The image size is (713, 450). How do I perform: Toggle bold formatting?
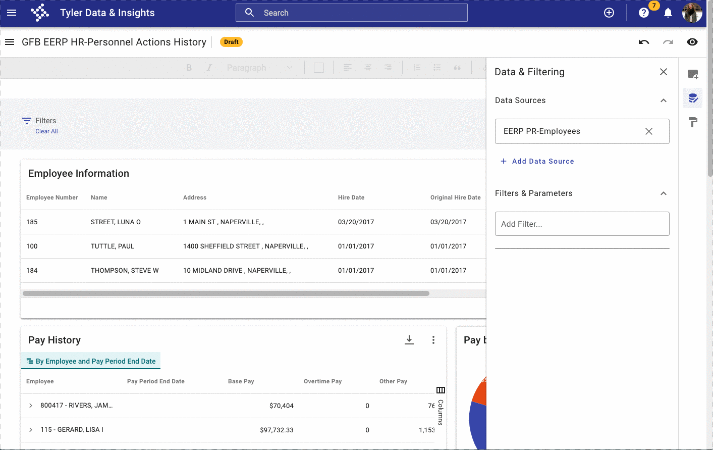point(189,68)
